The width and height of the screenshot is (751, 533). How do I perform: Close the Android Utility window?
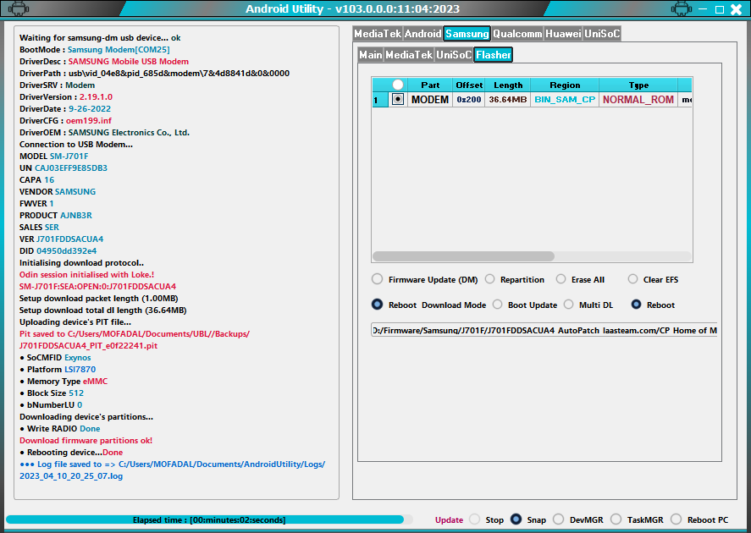736,9
